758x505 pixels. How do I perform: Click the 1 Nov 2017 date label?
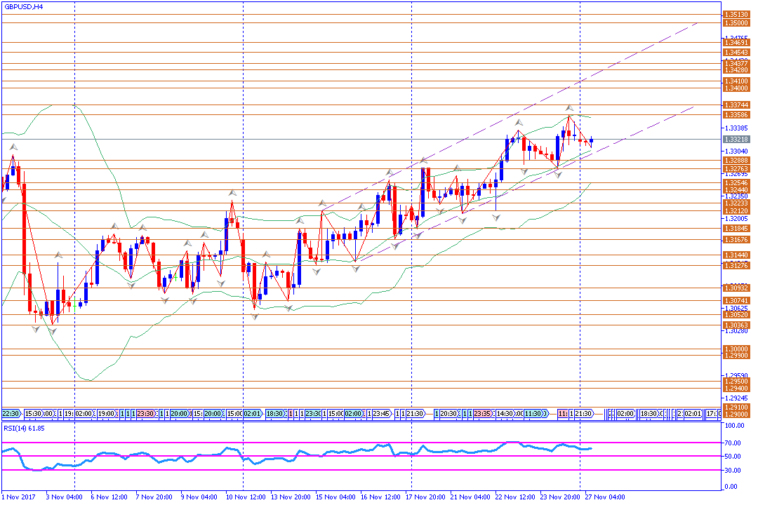click(x=19, y=497)
